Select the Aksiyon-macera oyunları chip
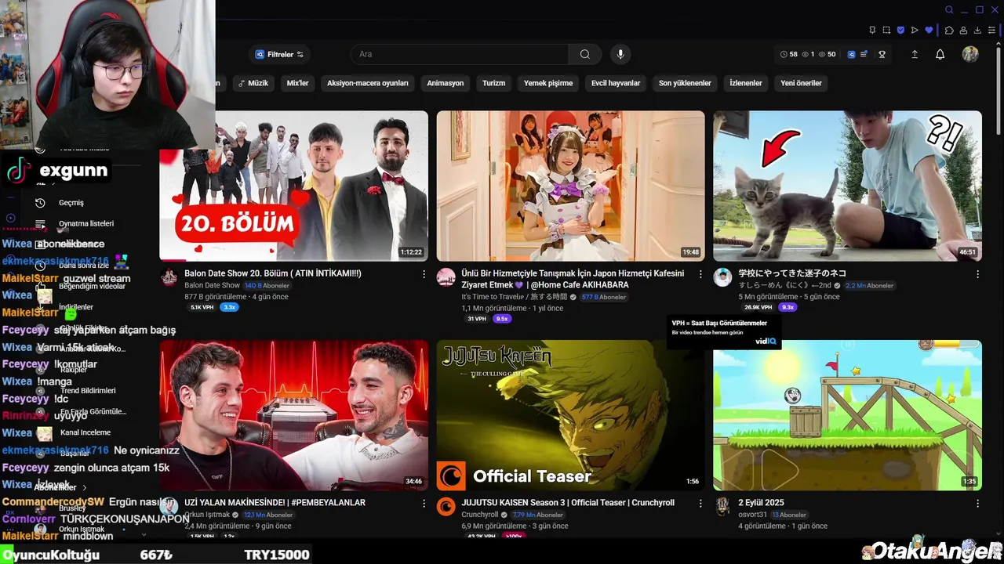This screenshot has height=564, width=1004. [368, 83]
